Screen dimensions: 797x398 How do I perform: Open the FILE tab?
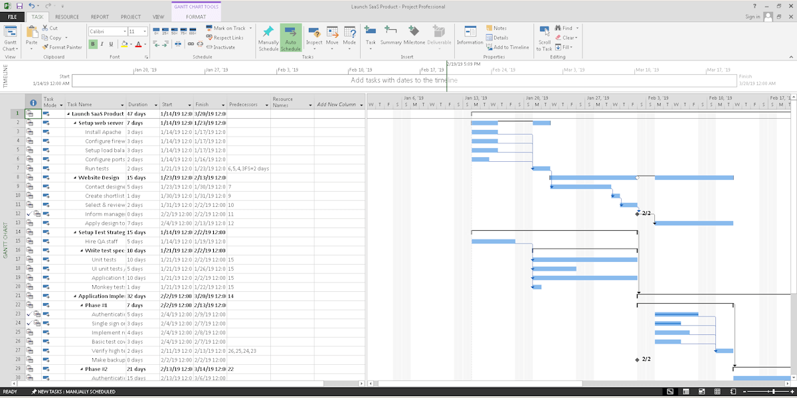13,17
